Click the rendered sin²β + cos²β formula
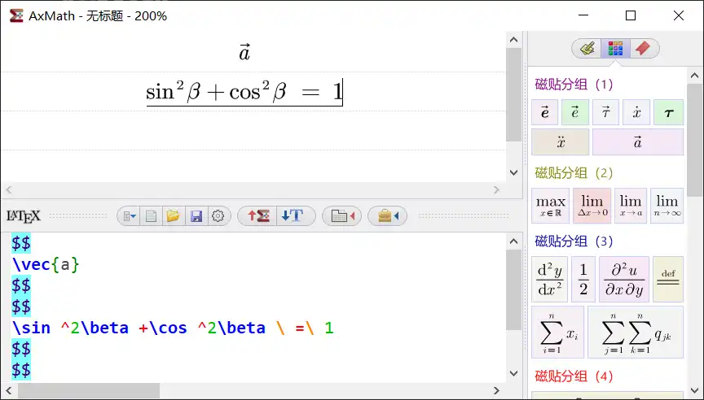 (x=244, y=91)
